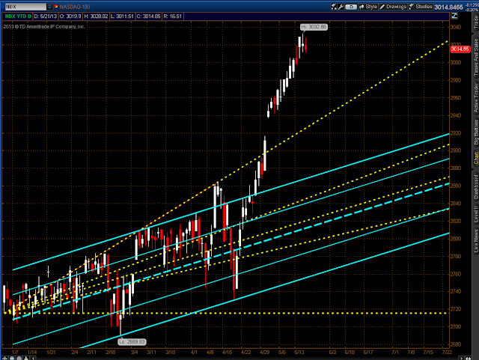Open the Times And Sales side tab
Screen dimensions: 479x360
[x=476, y=57]
